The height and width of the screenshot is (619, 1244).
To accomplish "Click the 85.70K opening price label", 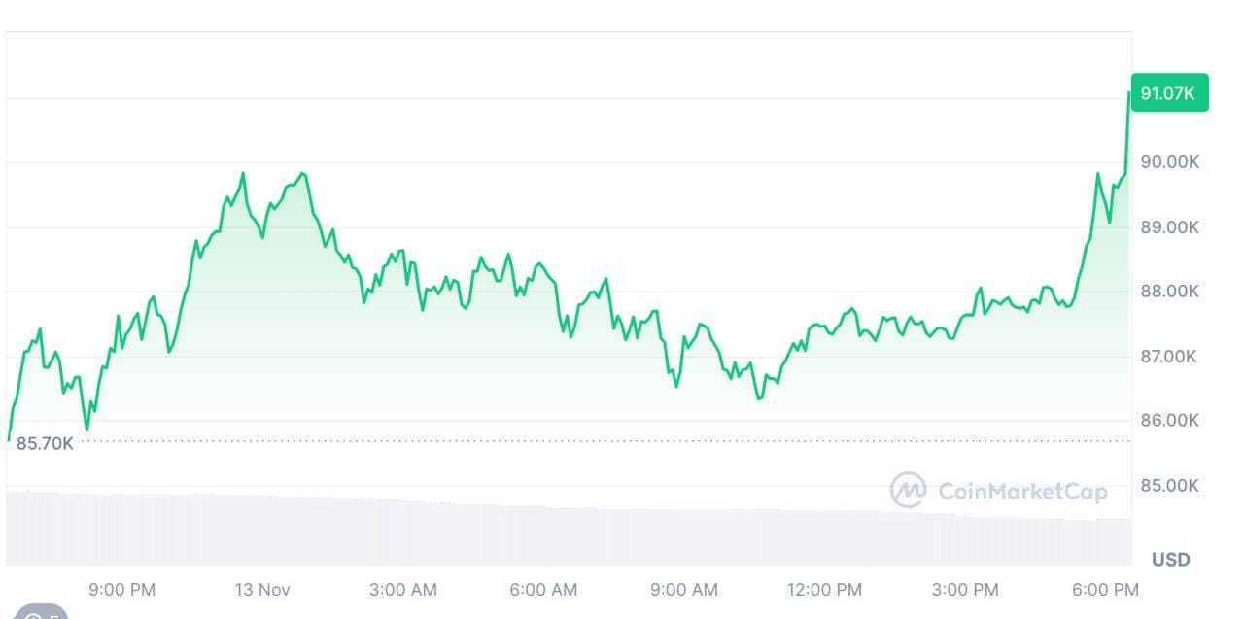I will [45, 443].
